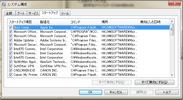Select the Adobe Updater row name
The width and height of the screenshot is (183, 100).
point(25,40)
